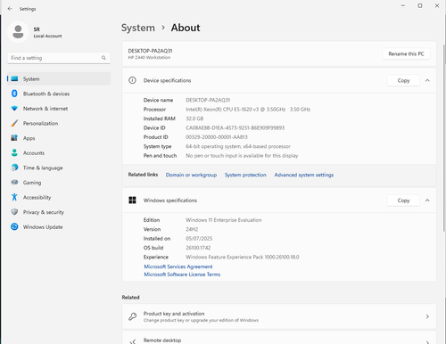Viewport: 446px width, 344px height.
Task: Click the key icon for product activation
Action: pyautogui.click(x=133, y=316)
